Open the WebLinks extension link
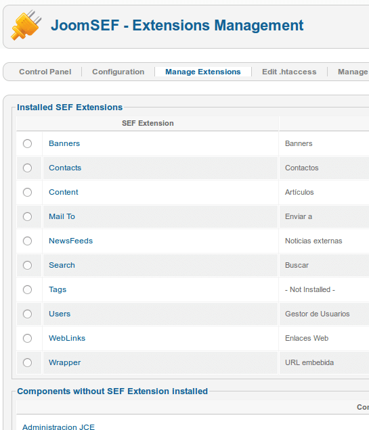This screenshot has height=430, width=369. click(x=67, y=338)
